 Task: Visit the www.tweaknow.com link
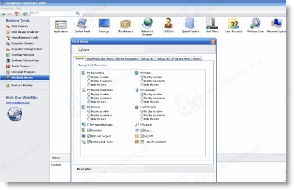pyautogui.click(x=18, y=102)
